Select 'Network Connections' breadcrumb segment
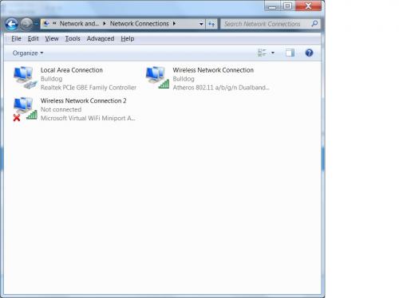The width and height of the screenshot is (399, 298). [x=139, y=24]
